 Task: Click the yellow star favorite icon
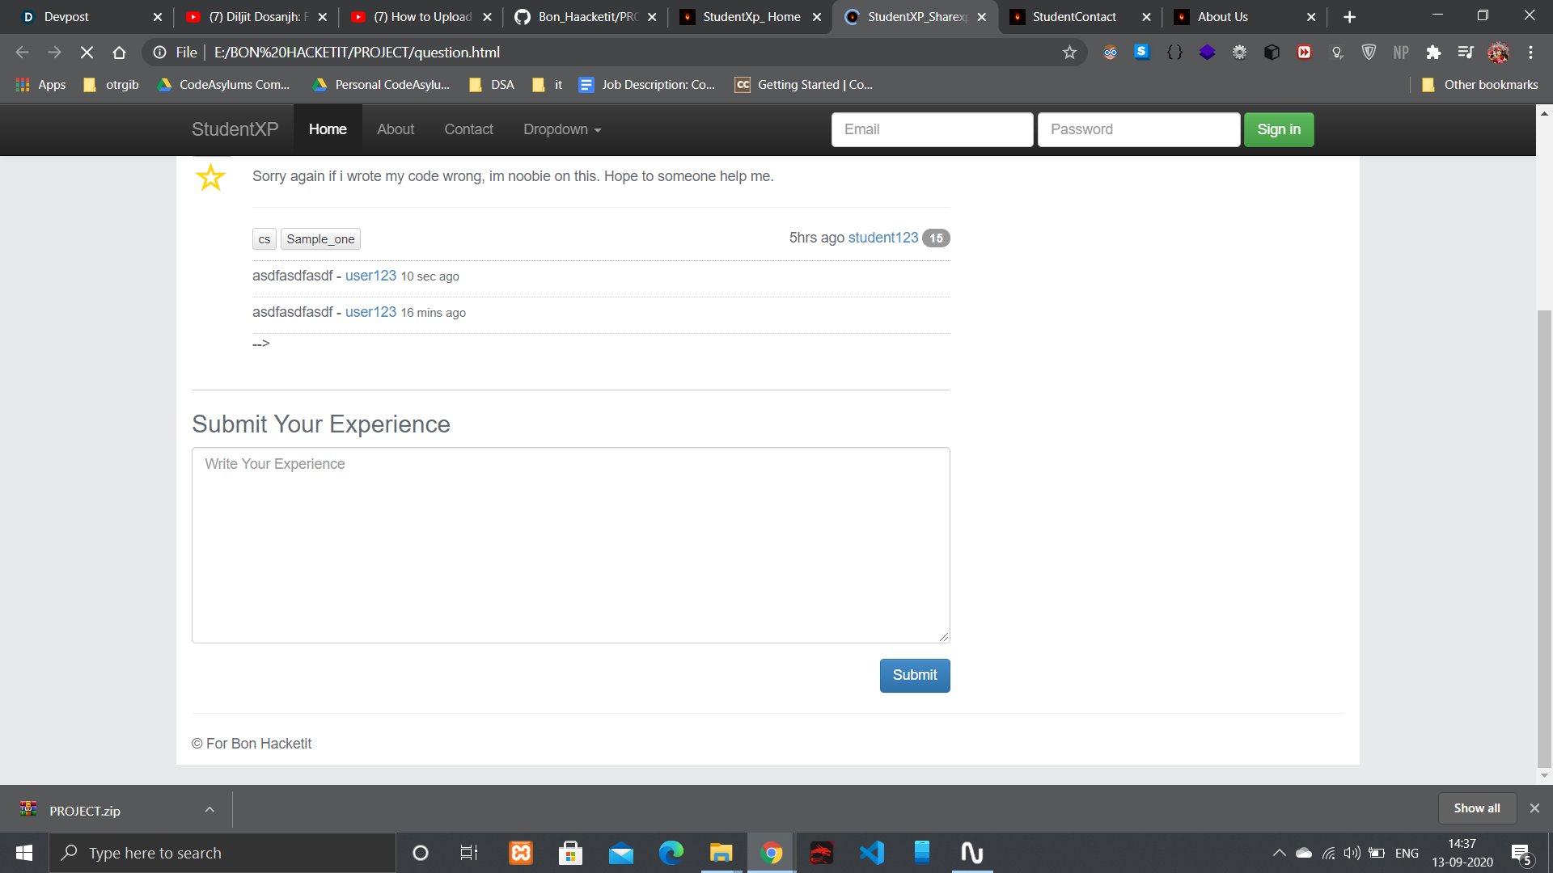click(210, 177)
